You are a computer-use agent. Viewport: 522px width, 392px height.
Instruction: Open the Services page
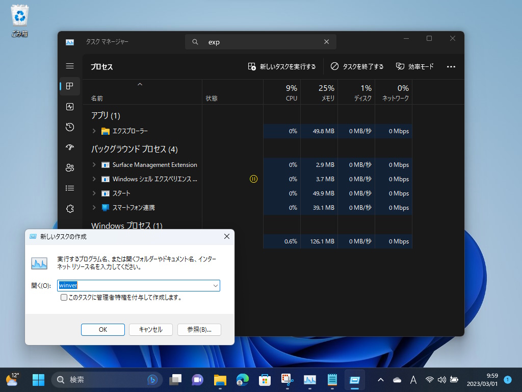(70, 208)
